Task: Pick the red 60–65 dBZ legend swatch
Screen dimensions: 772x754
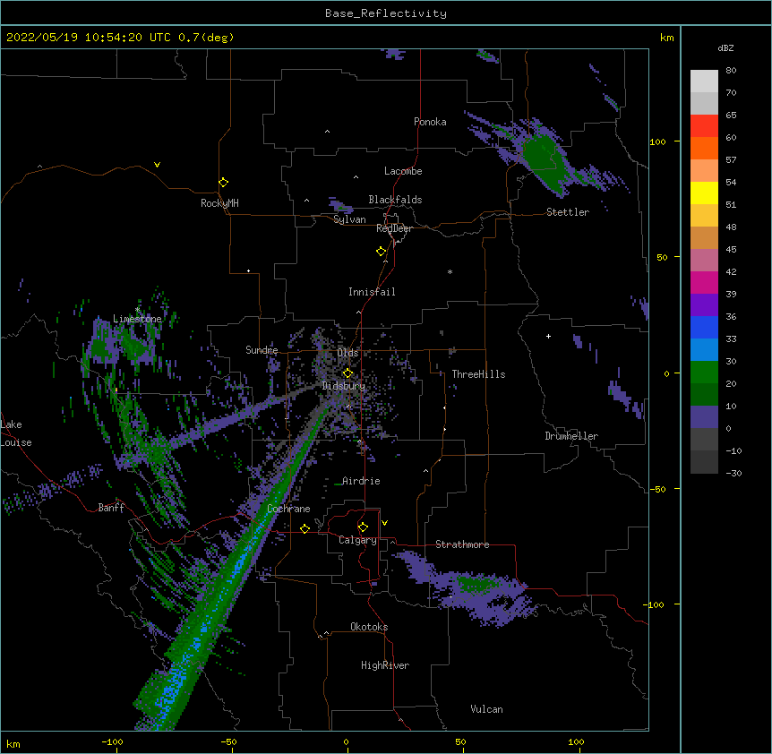Action: [704, 126]
